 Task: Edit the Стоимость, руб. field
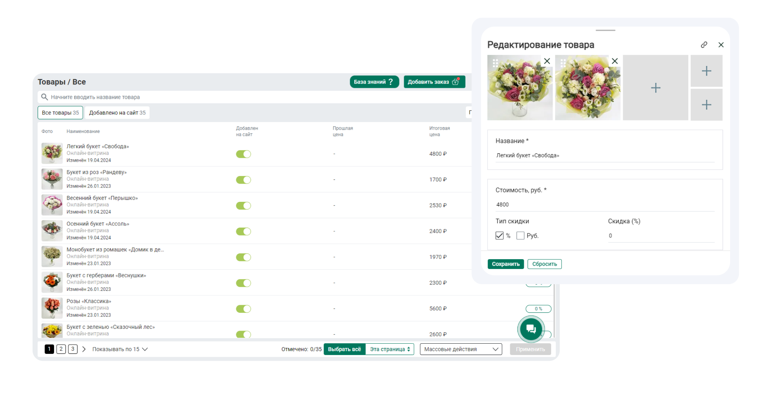pyautogui.click(x=605, y=204)
